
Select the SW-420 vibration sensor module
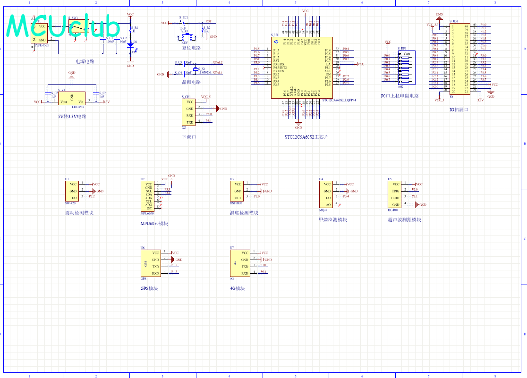(x=71, y=191)
